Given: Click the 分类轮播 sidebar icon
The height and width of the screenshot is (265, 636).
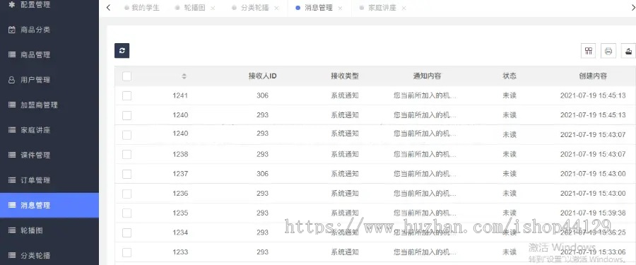Looking at the screenshot, I should pos(12,255).
